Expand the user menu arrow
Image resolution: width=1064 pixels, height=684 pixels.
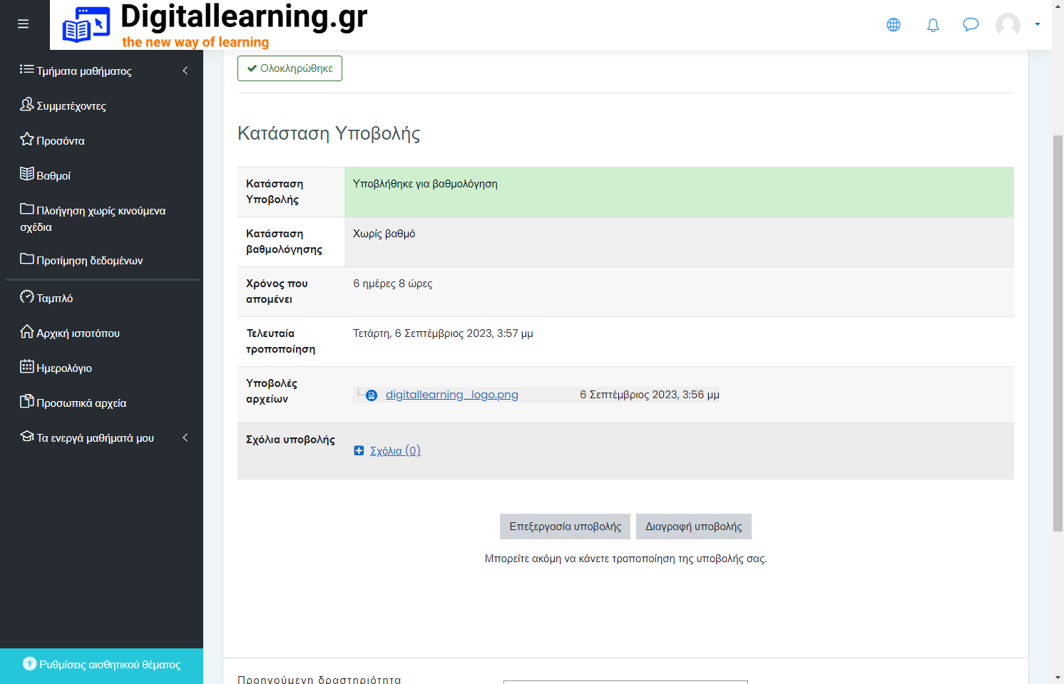point(1038,25)
